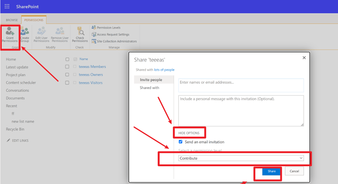Viewport: 338px width, 184px height.
Task: Open the Contribute permission level dropdown
Action: coord(241,158)
